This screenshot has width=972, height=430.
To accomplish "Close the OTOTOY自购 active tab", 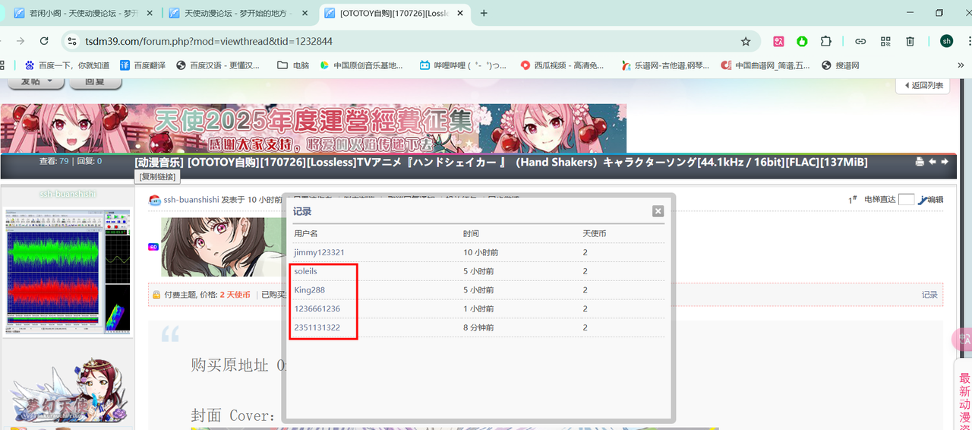I will click(459, 13).
